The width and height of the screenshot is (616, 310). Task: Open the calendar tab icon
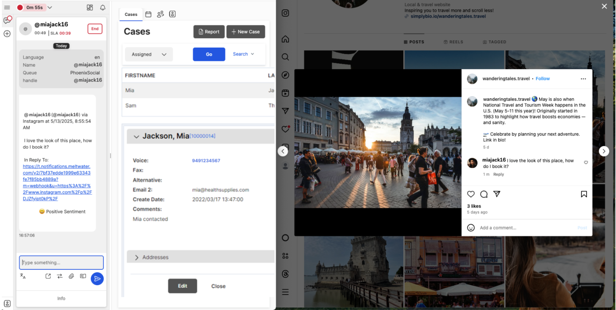click(x=148, y=14)
